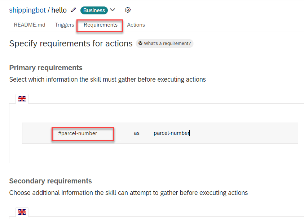Go to the Actions tab
304x219 pixels.
136,25
